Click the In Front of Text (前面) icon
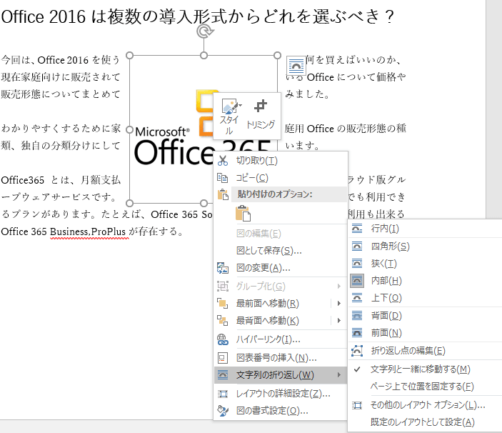The width and height of the screenshot is (502, 433). [x=357, y=333]
